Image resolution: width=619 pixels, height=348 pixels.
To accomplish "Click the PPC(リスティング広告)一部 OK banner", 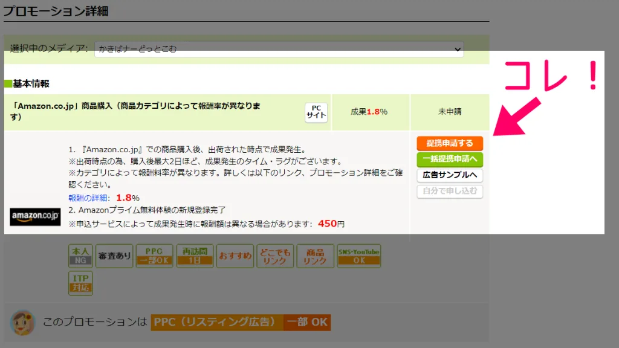I will pos(241,322).
